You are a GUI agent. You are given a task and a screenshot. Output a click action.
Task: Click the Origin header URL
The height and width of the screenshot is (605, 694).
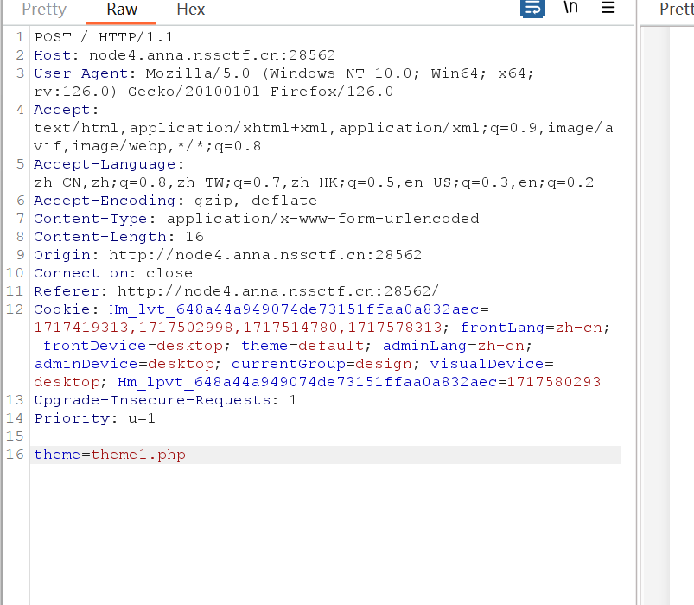pos(264,255)
